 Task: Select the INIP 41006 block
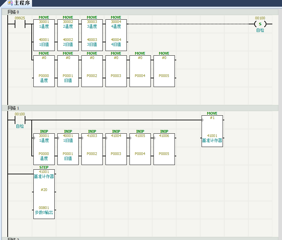point(164,149)
